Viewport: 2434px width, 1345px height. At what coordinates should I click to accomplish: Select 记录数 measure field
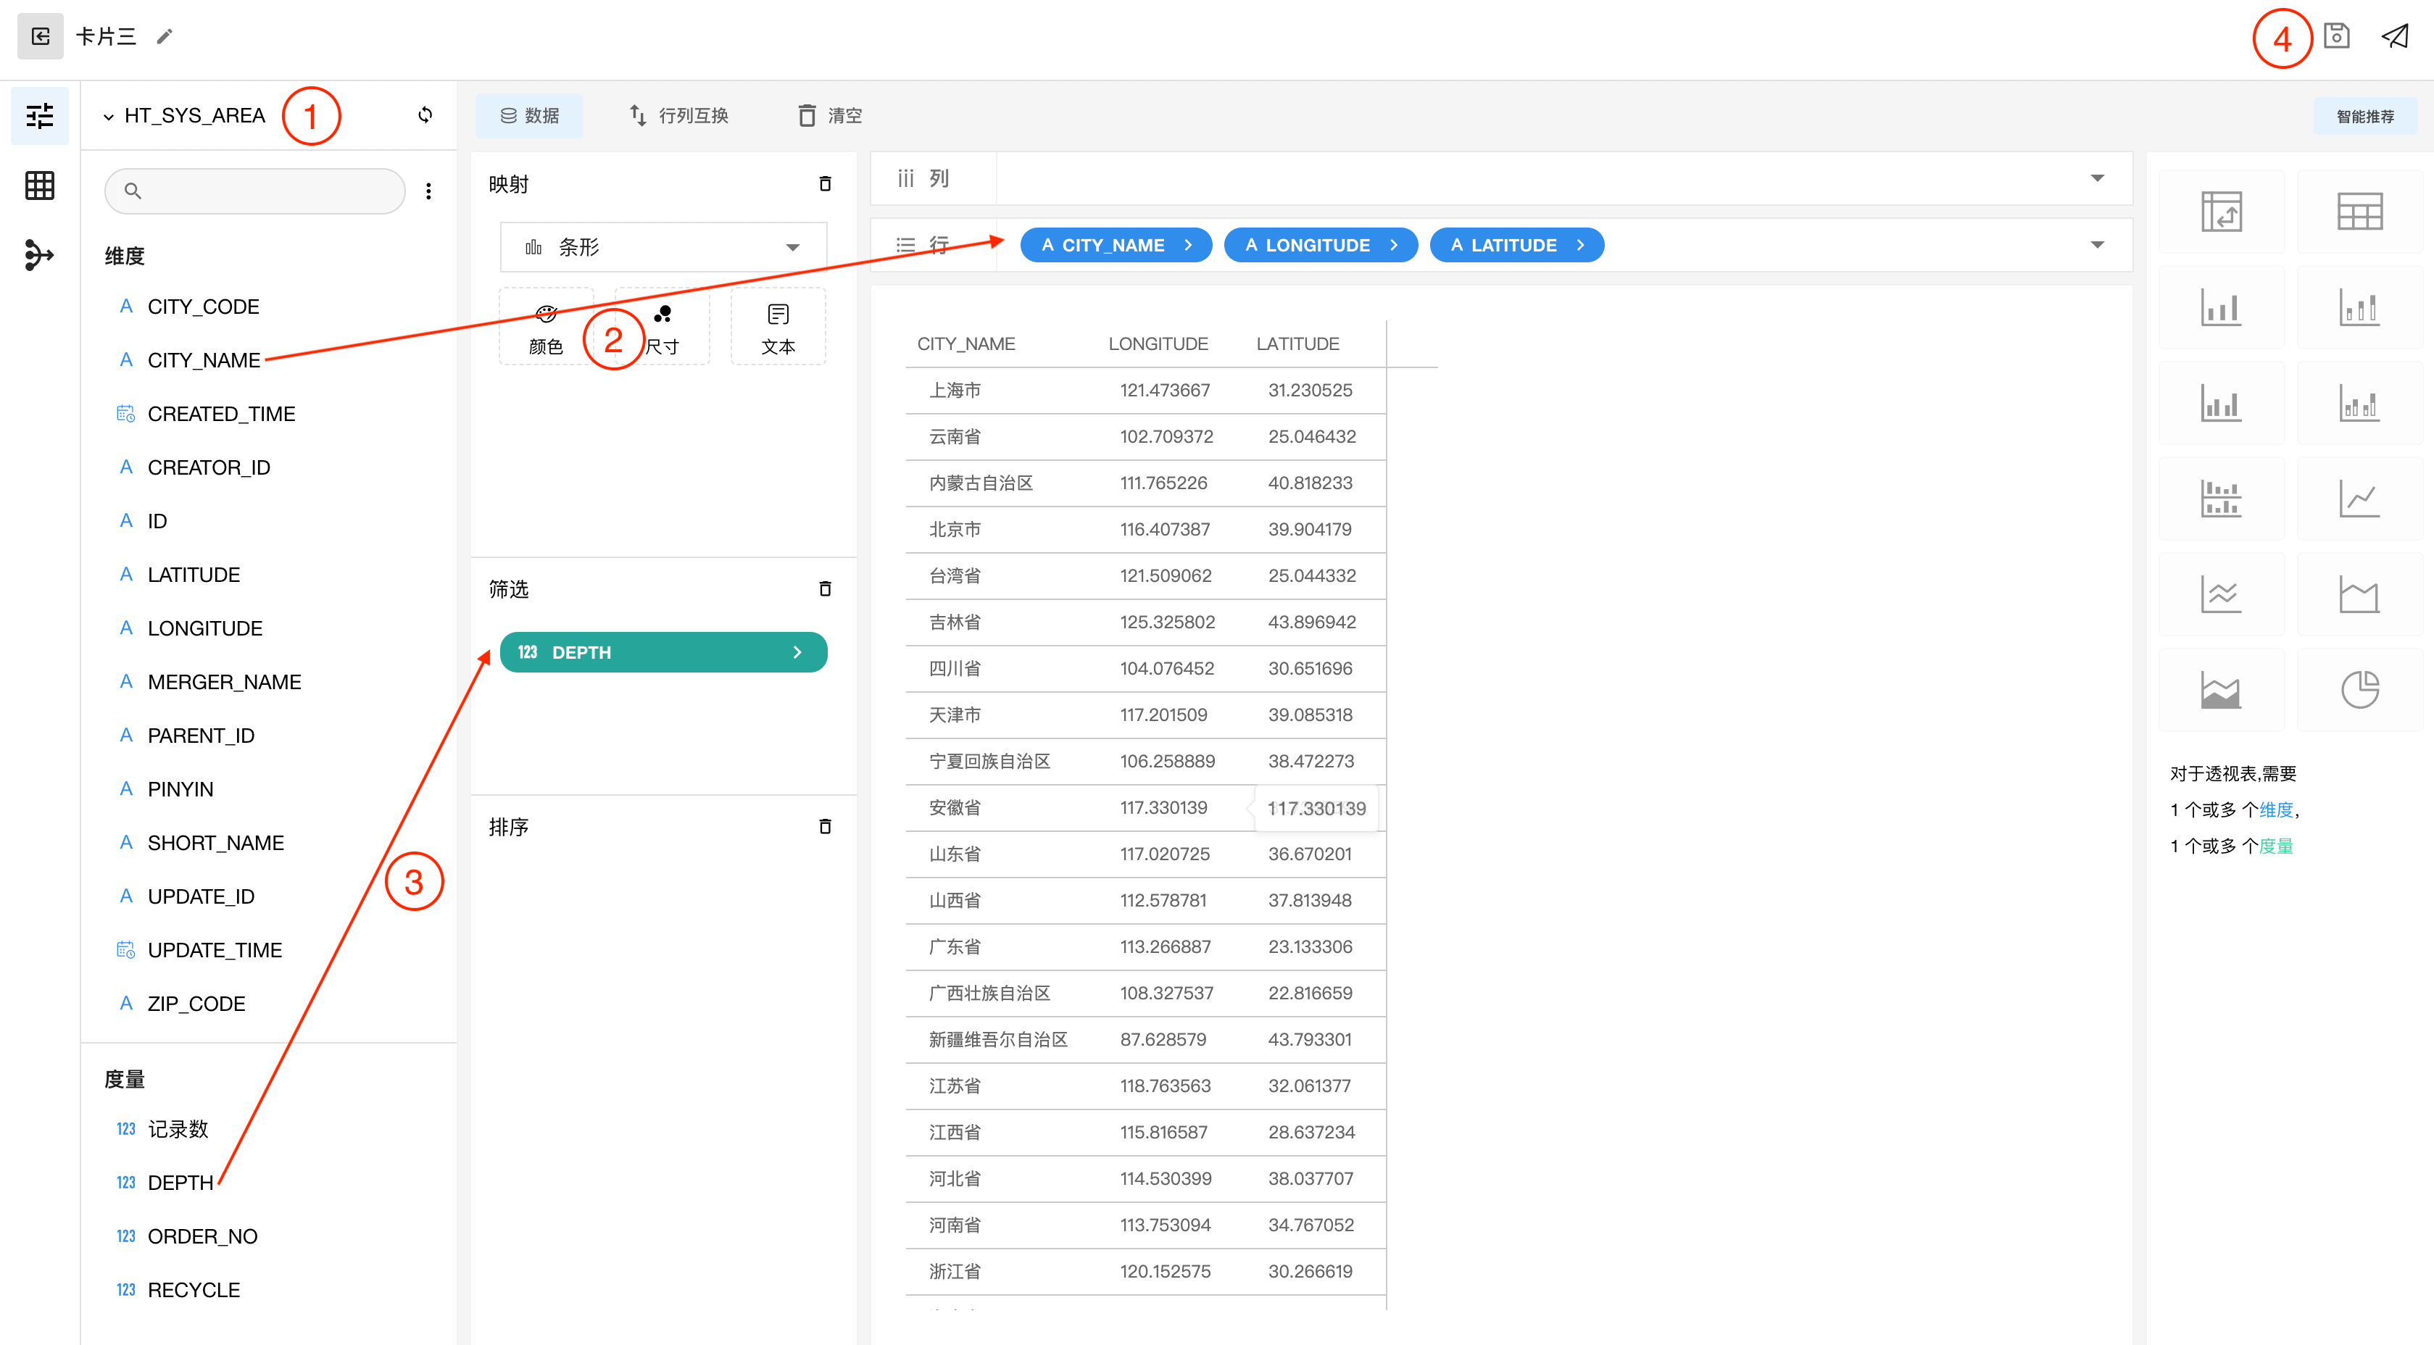coord(178,1130)
